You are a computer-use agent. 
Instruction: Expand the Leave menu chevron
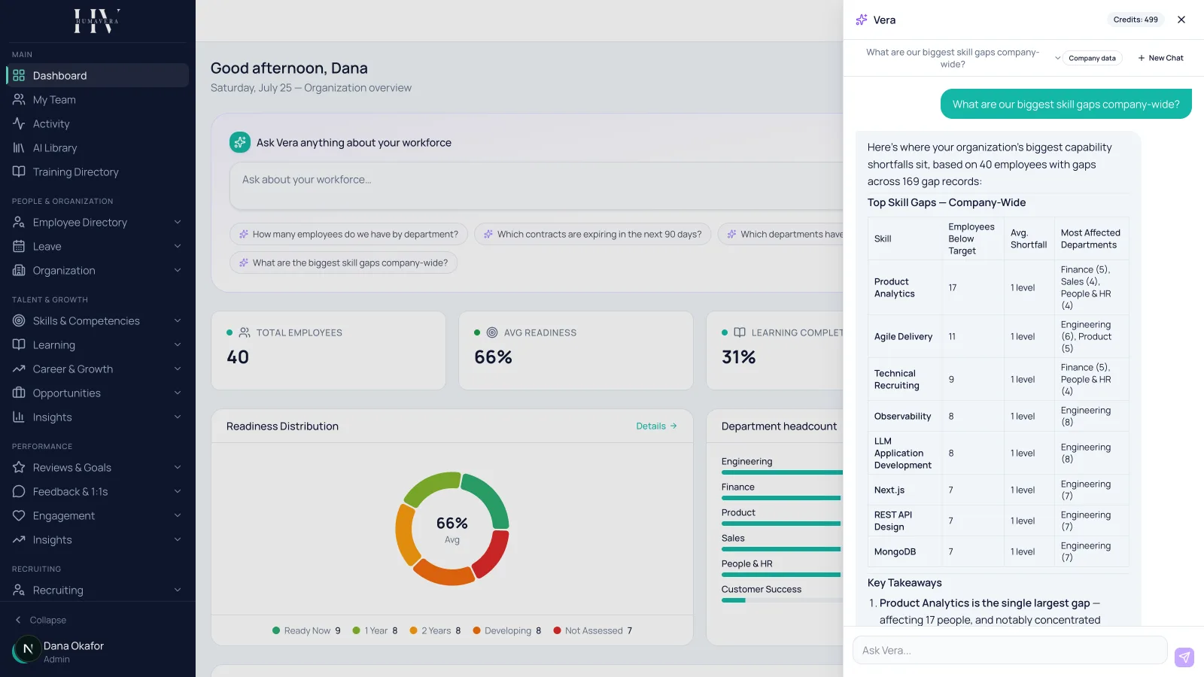[x=178, y=246]
